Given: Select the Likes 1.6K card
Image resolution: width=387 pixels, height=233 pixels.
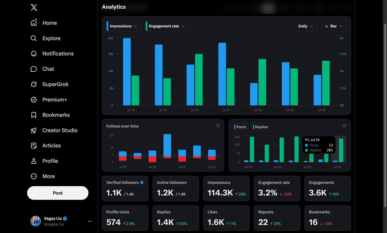Looking at the screenshot, I should 226,218.
